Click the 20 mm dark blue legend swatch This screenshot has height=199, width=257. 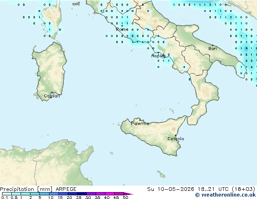click(73, 194)
